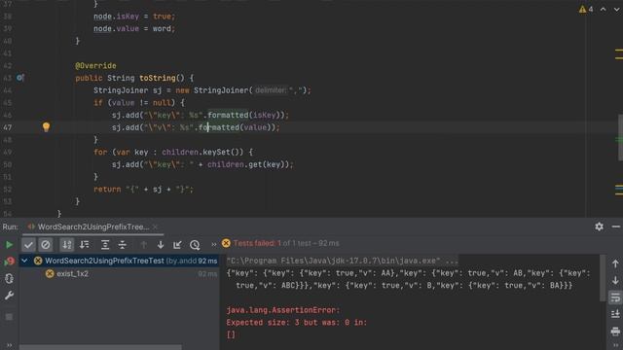This screenshot has height=350, width=623.
Task: Click the editor vertical scrollbar thumb
Action: [620, 137]
